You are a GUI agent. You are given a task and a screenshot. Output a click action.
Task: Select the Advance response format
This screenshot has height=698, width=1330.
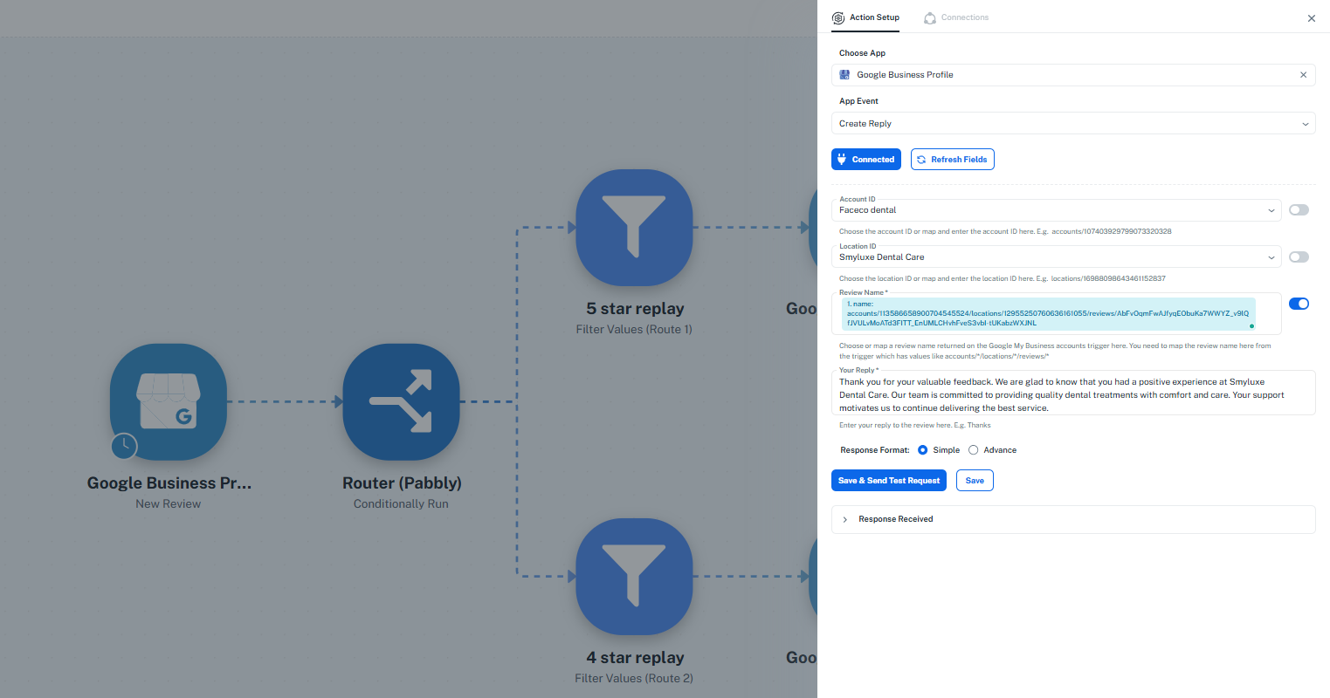974,450
